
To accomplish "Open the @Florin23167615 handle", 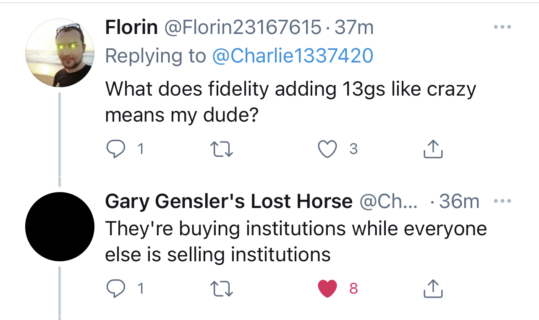I will point(242,28).
